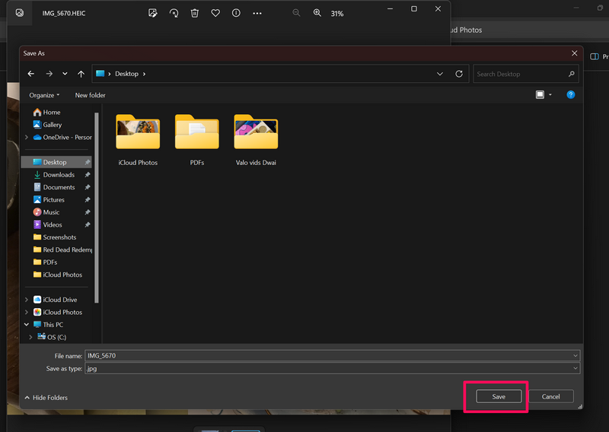Click the zoom out magnifier icon
The height and width of the screenshot is (432, 609).
click(x=296, y=13)
